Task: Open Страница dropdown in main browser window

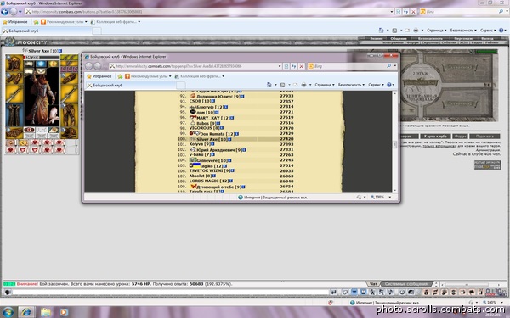Action: pos(437,31)
